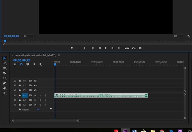This screenshot has width=192, height=132.
Task: Click the Export Frame camera icon
Action: [x=140, y=48]
